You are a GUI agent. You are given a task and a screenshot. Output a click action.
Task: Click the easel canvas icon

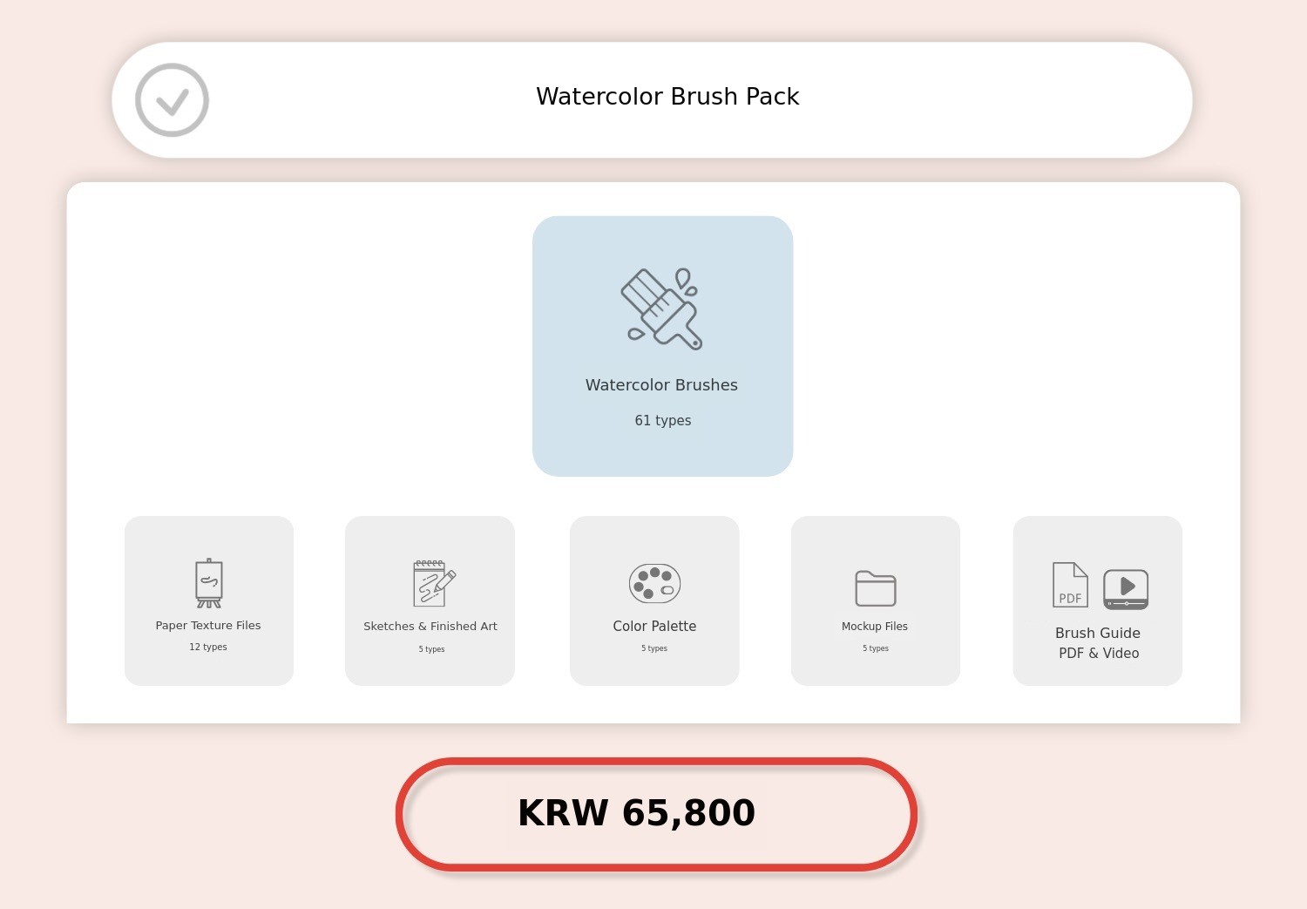209,583
